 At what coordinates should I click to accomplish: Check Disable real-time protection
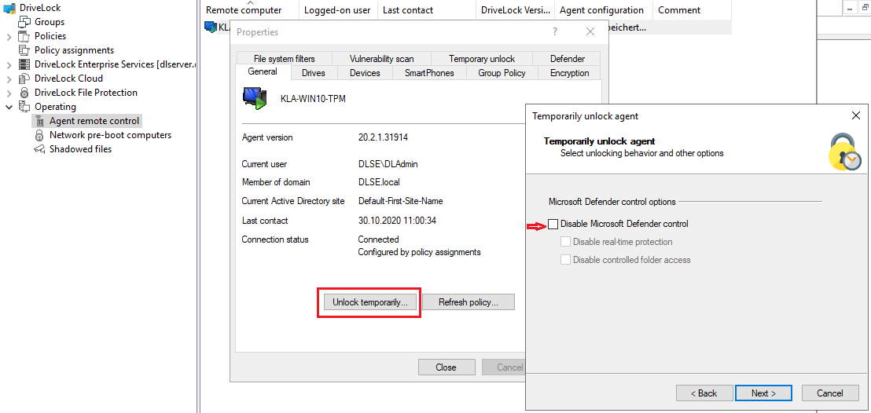point(565,242)
